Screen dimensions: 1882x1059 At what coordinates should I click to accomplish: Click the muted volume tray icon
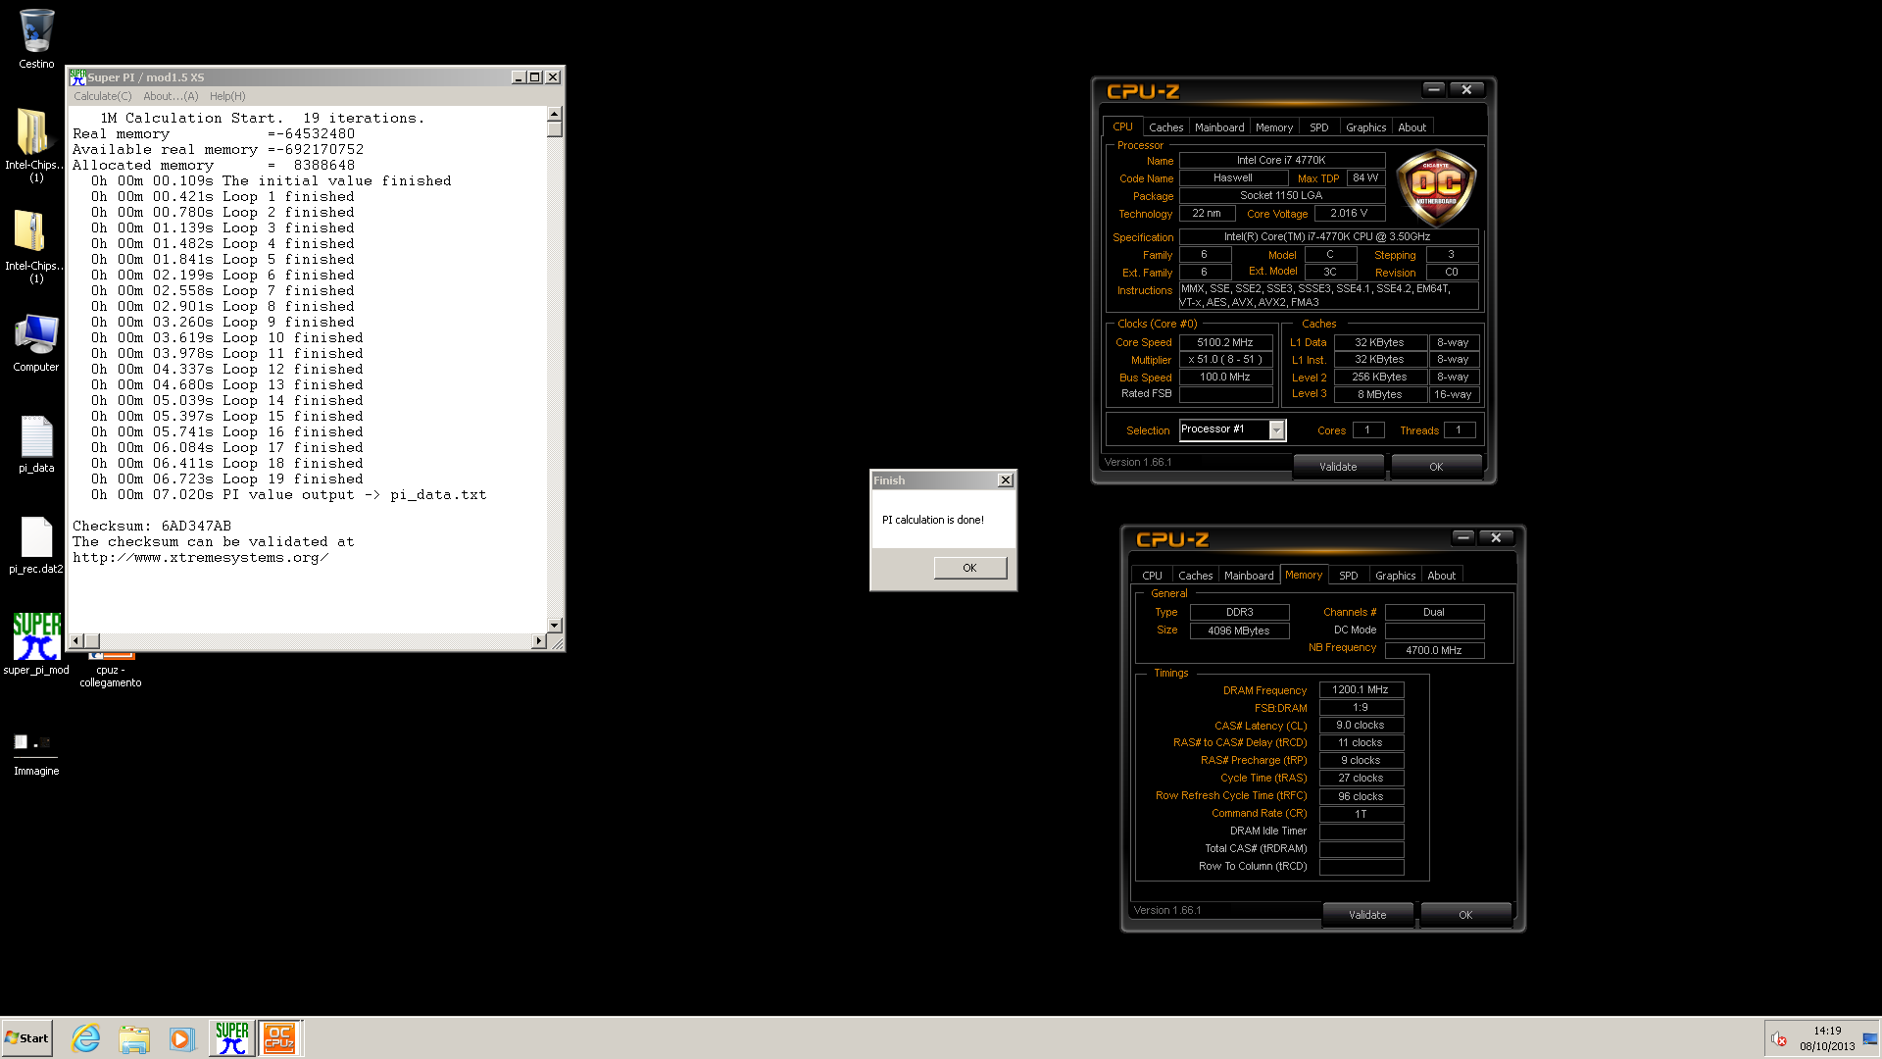[1779, 1039]
